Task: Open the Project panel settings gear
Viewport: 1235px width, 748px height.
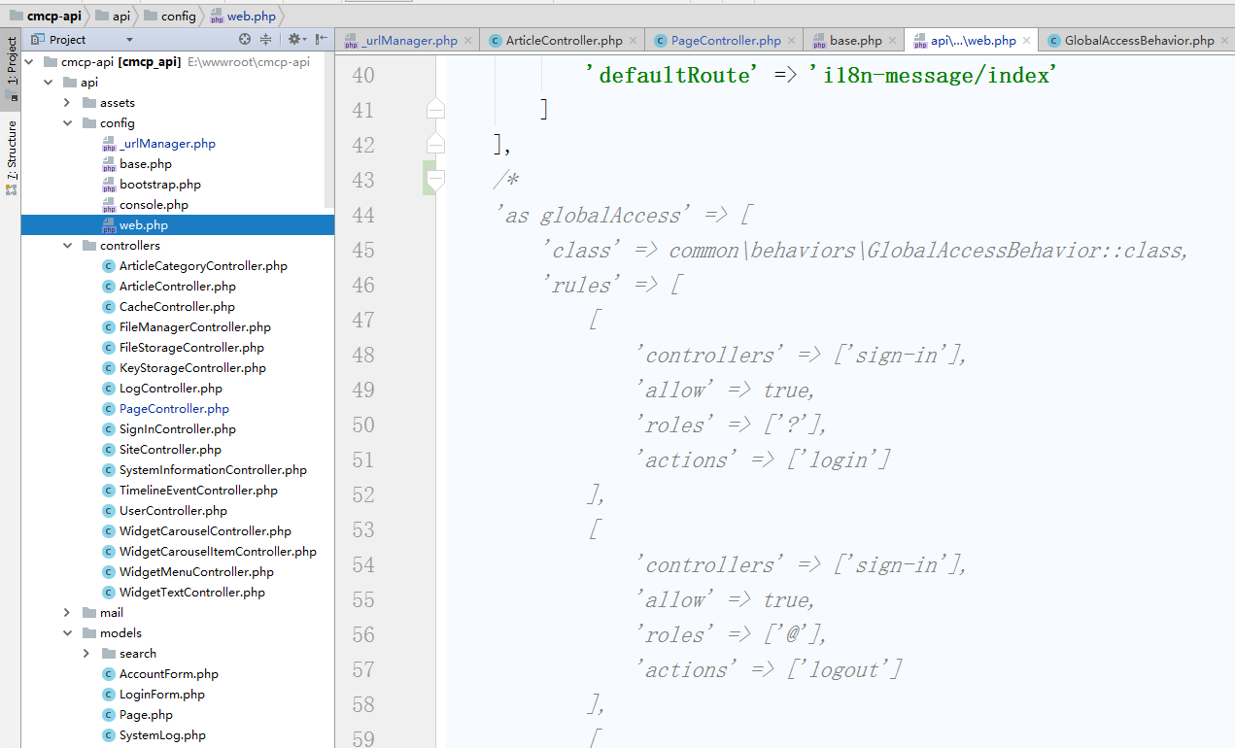Action: tap(294, 40)
